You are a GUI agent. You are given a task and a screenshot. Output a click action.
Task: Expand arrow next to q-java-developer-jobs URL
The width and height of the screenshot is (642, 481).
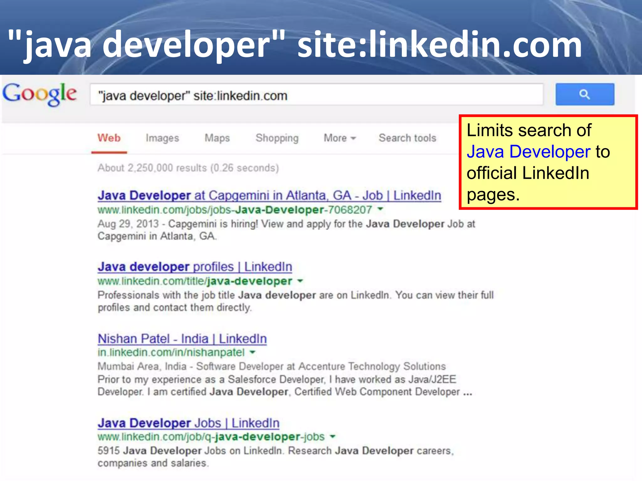(x=333, y=436)
